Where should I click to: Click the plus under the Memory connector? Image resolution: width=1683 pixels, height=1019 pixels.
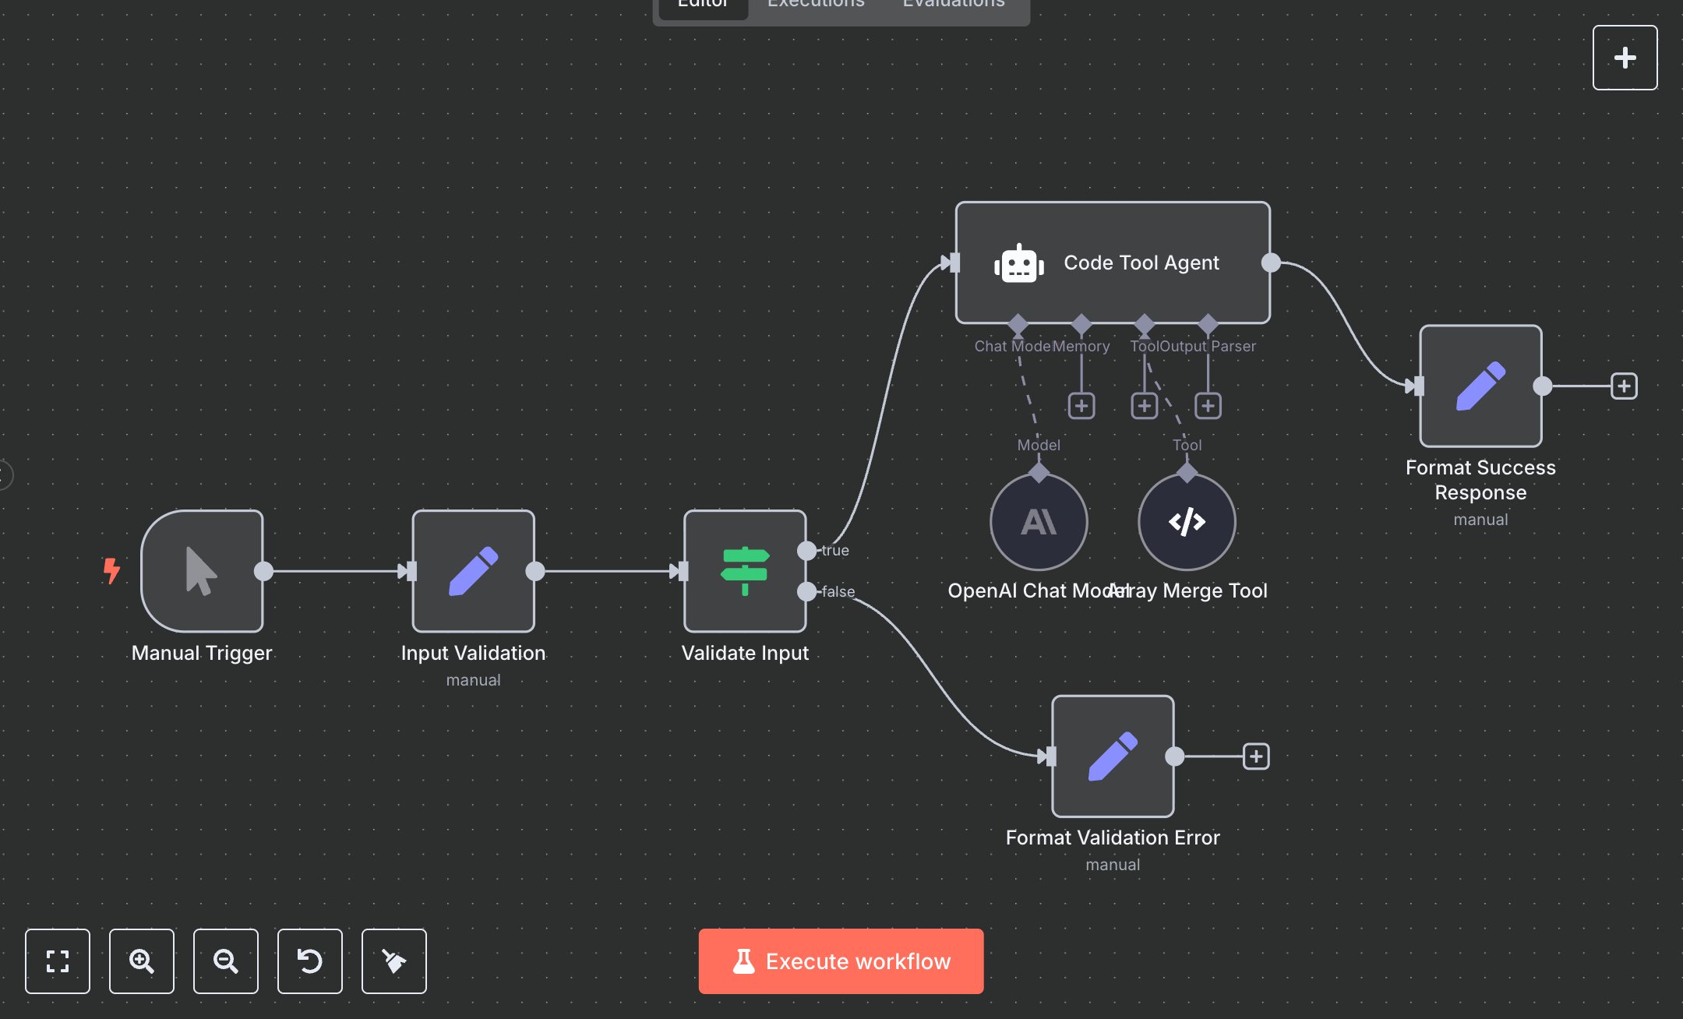coord(1081,405)
